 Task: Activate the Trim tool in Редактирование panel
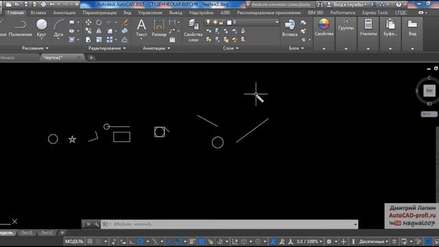pos(109,22)
